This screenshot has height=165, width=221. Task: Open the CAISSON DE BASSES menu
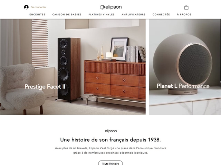[67, 14]
